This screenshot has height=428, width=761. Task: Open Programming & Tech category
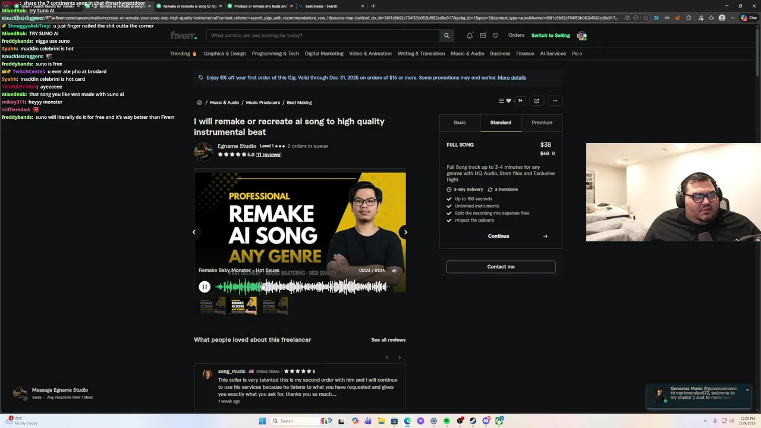click(275, 53)
